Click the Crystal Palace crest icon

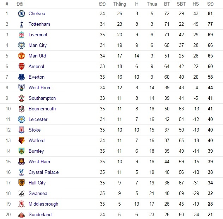(x=22, y=172)
